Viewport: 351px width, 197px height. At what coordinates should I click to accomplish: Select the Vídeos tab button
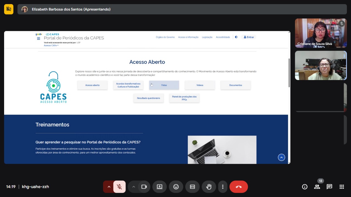click(x=200, y=85)
